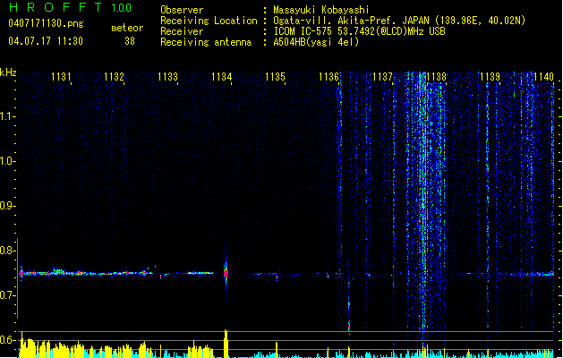Click the 0.6 kHz frequency axis label
The width and height of the screenshot is (563, 358).
tap(7, 340)
